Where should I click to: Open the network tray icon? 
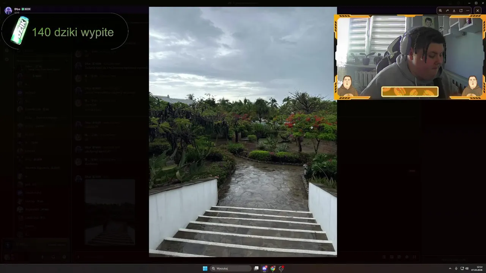point(462,268)
